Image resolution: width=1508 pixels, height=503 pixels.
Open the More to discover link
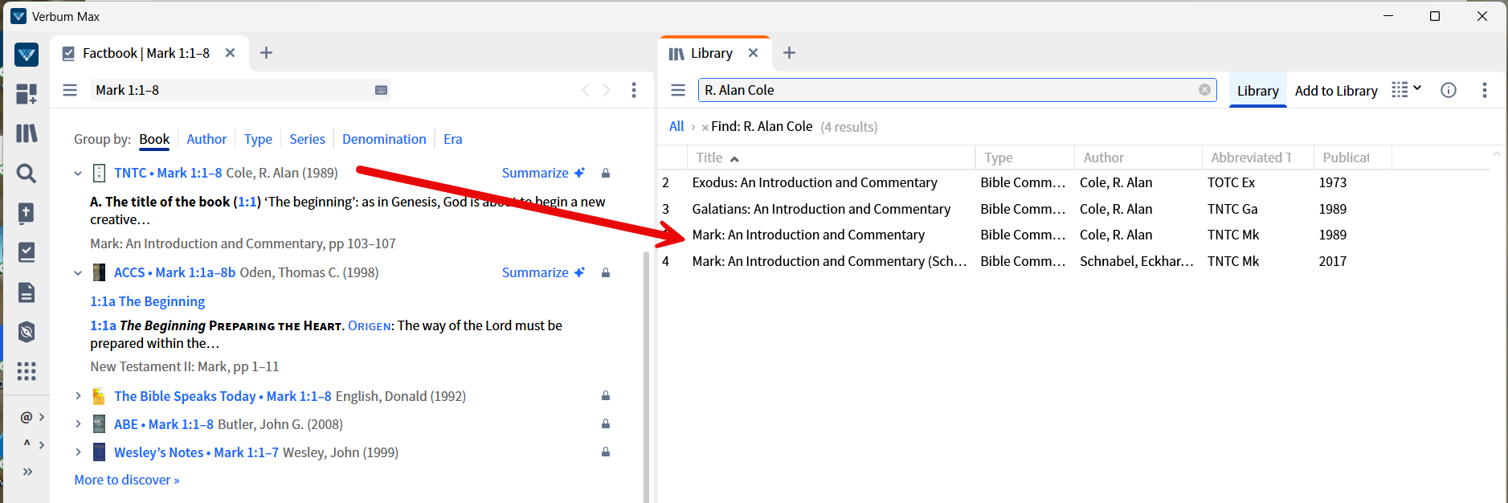click(x=127, y=480)
